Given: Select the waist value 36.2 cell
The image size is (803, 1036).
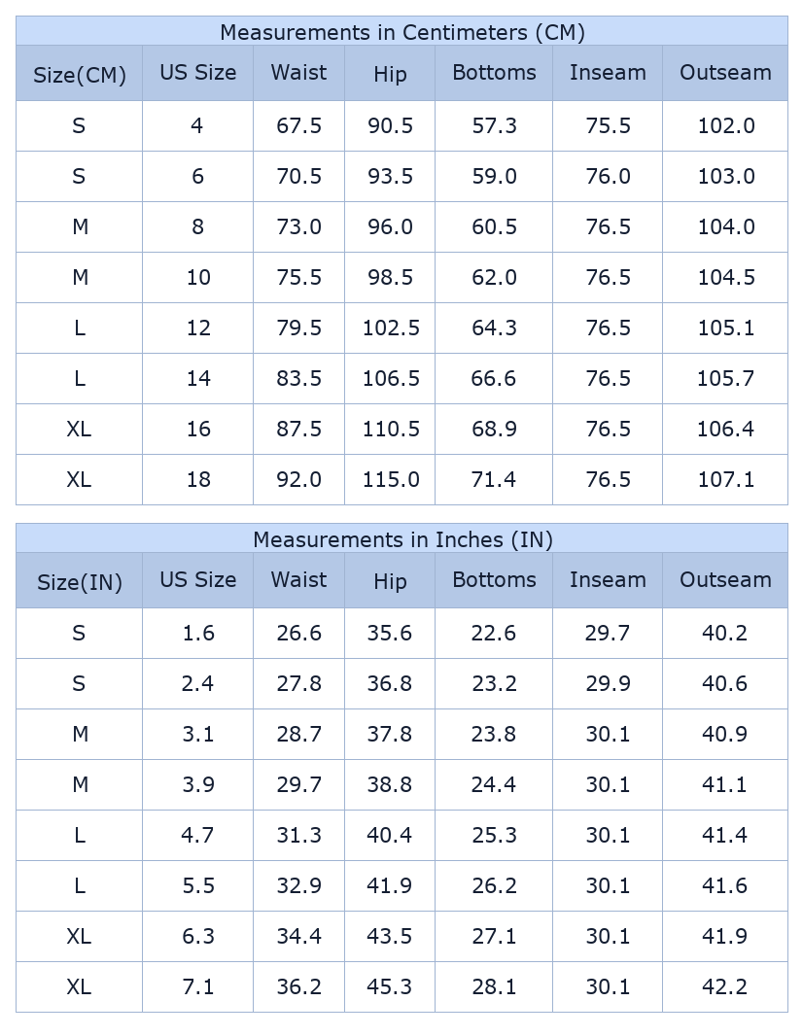Looking at the screenshot, I should point(298,987).
